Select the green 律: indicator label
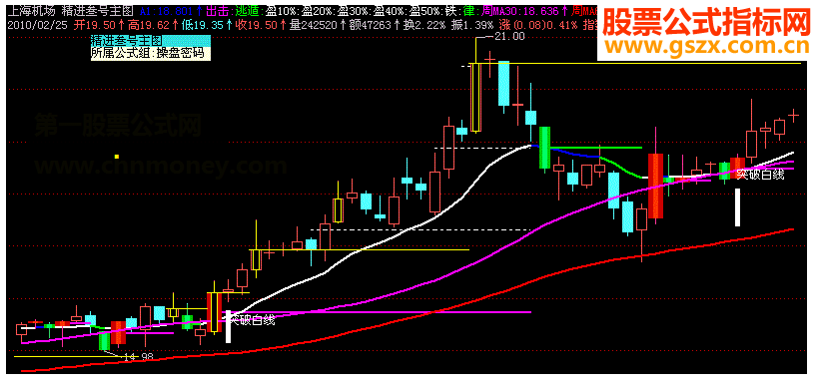The height and width of the screenshot is (391, 824). point(471,11)
